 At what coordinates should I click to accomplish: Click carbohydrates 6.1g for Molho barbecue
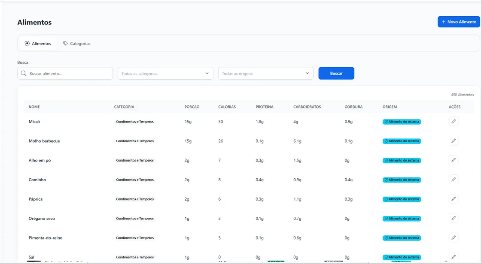297,141
